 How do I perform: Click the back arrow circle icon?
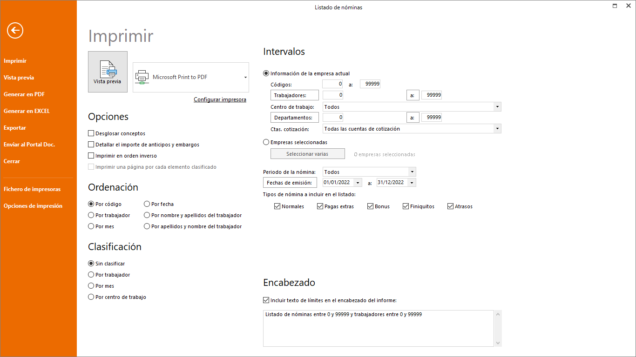(15, 31)
